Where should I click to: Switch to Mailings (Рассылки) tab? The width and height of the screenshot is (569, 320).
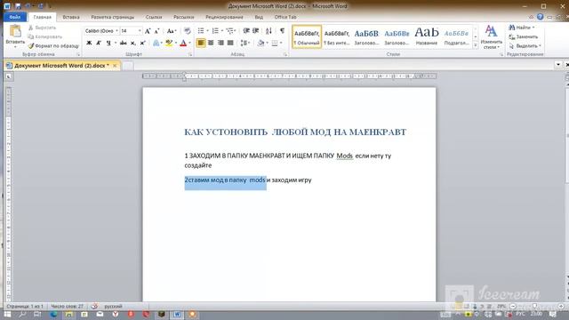click(183, 17)
